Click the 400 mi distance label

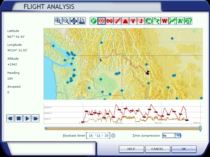[x=158, y=123]
